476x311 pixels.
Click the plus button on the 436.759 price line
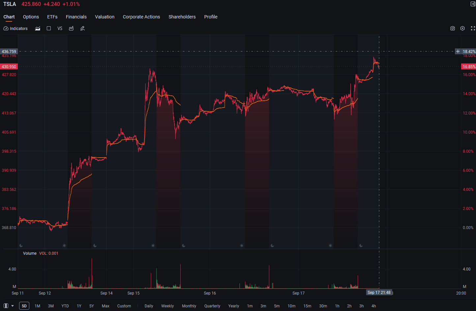pos(458,51)
